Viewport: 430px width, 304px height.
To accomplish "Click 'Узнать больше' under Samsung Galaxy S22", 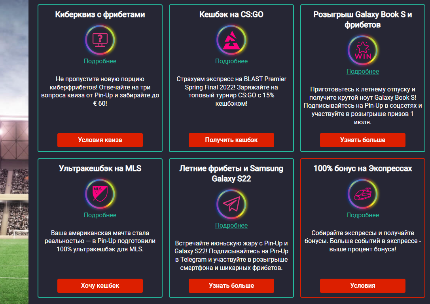I will click(231, 285).
